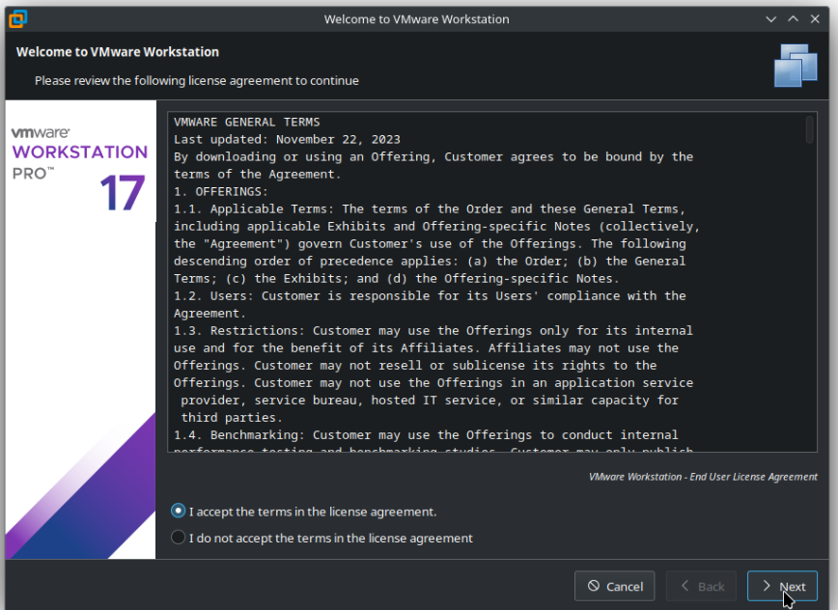Screen dimensions: 838x610
Task: Click the stacked windows icon in header
Action: pyautogui.click(x=796, y=66)
